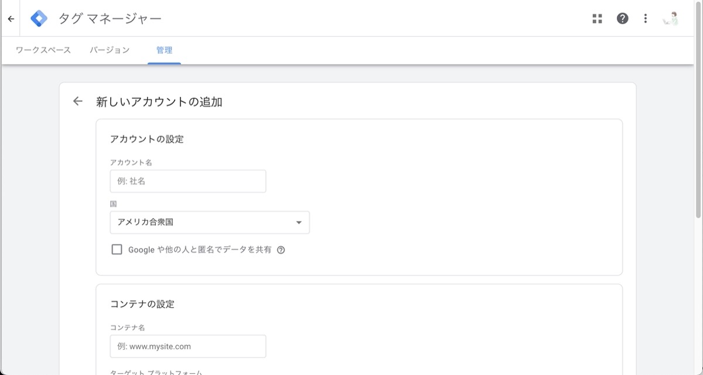Open the Google apps grid
The height and width of the screenshot is (375, 703).
[597, 19]
